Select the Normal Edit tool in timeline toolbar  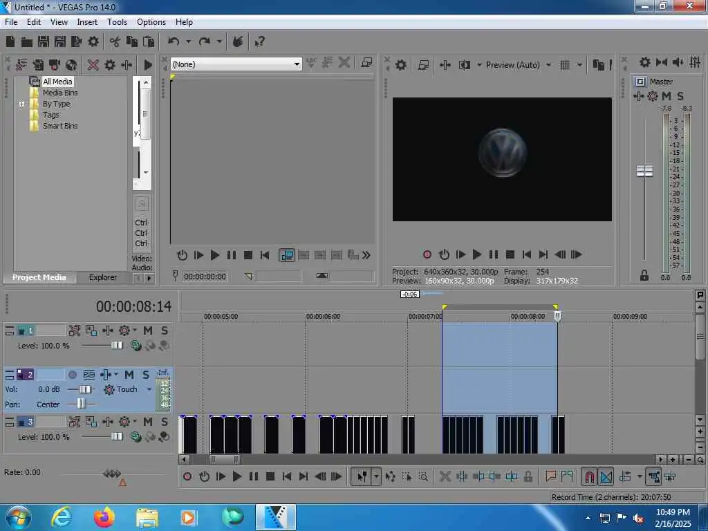(362, 477)
